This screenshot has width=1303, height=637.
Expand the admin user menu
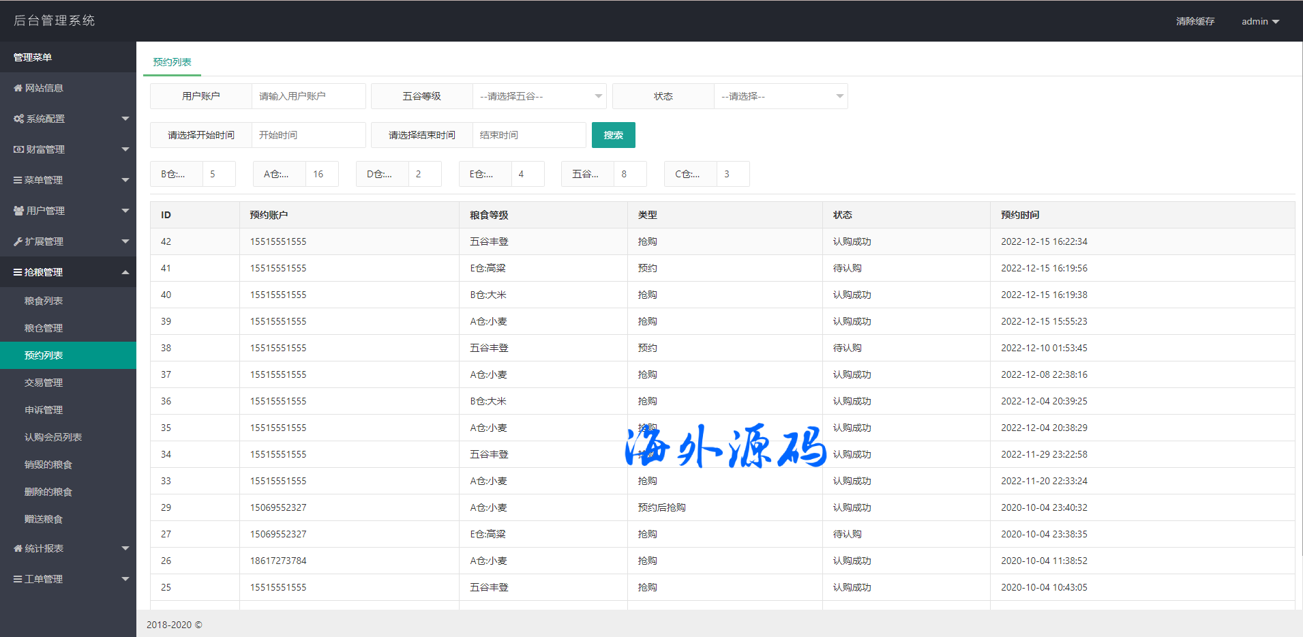tap(1259, 21)
